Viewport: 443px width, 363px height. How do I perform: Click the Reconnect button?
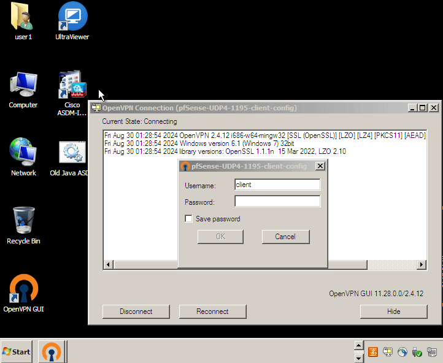[x=212, y=311]
